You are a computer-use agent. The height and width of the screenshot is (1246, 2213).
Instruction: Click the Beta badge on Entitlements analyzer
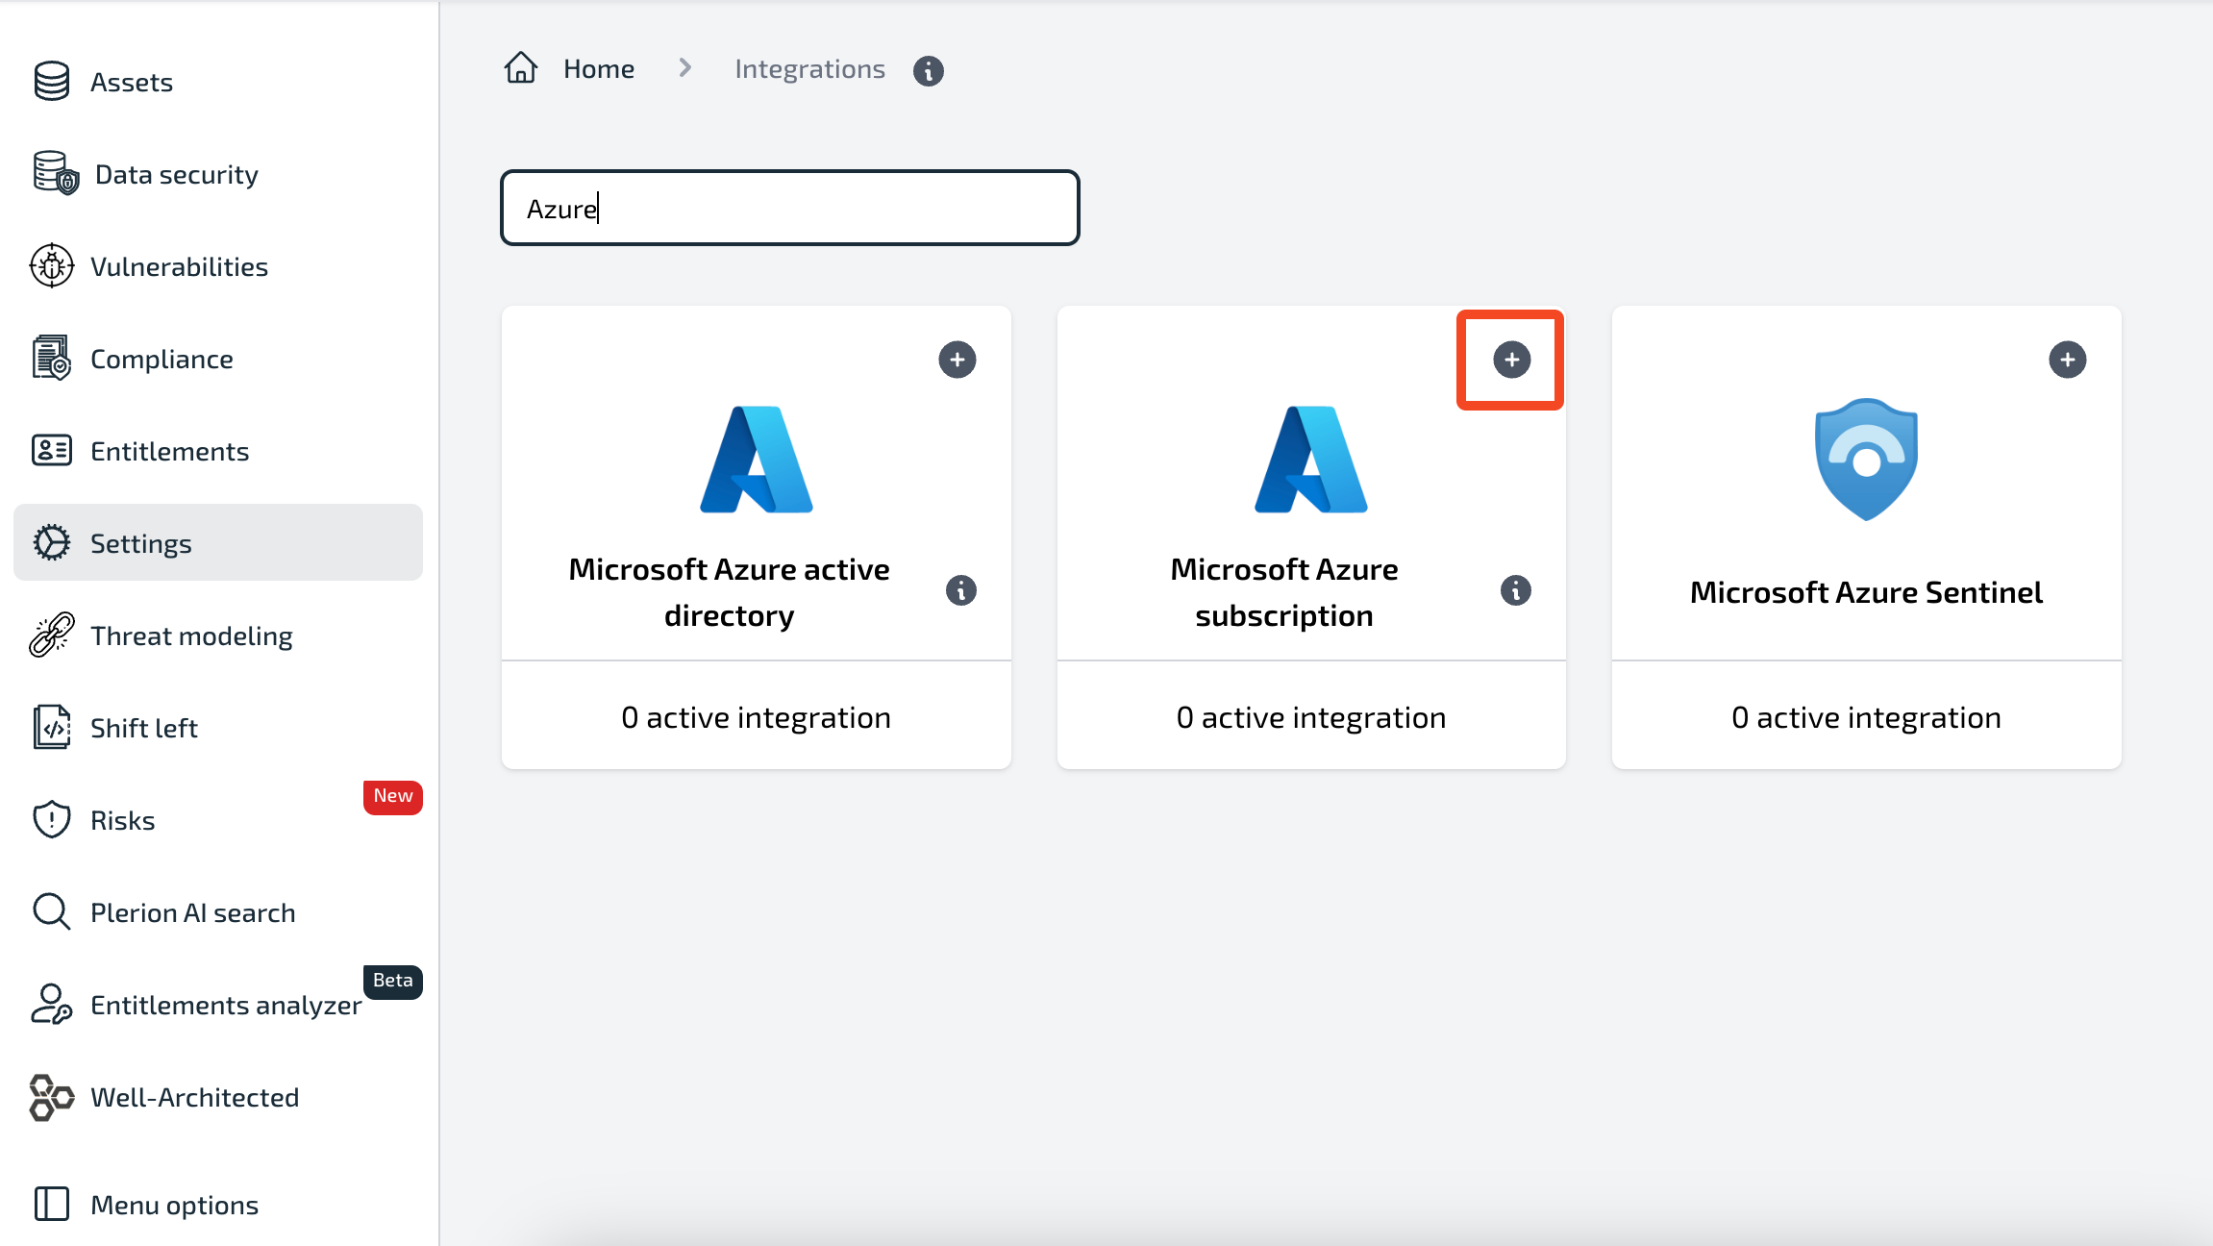[x=393, y=981]
